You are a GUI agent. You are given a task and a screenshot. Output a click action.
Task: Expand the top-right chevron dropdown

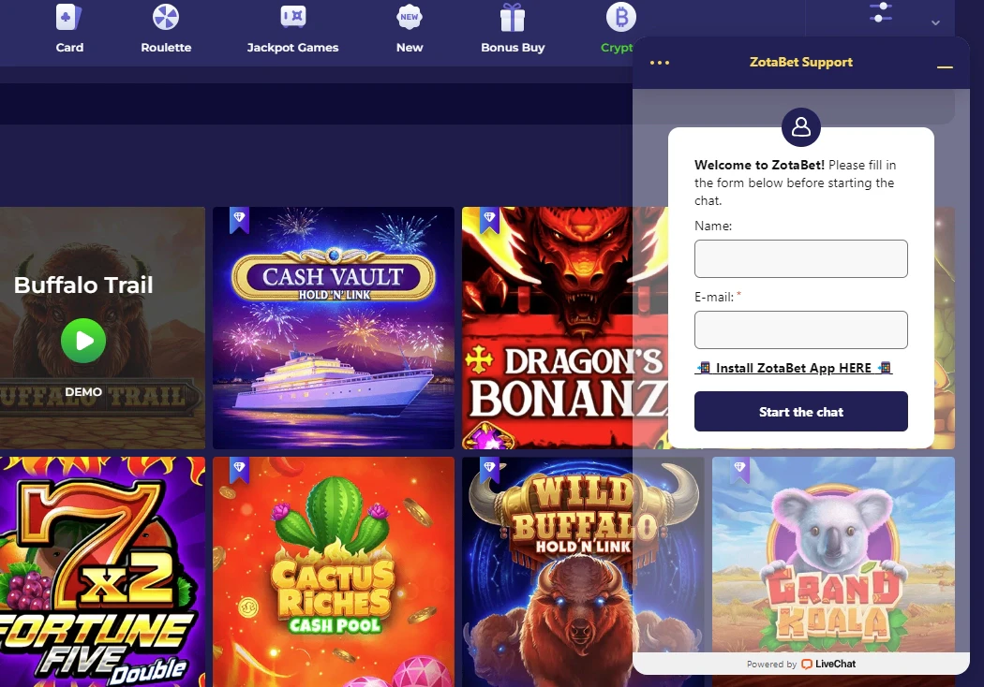935,22
